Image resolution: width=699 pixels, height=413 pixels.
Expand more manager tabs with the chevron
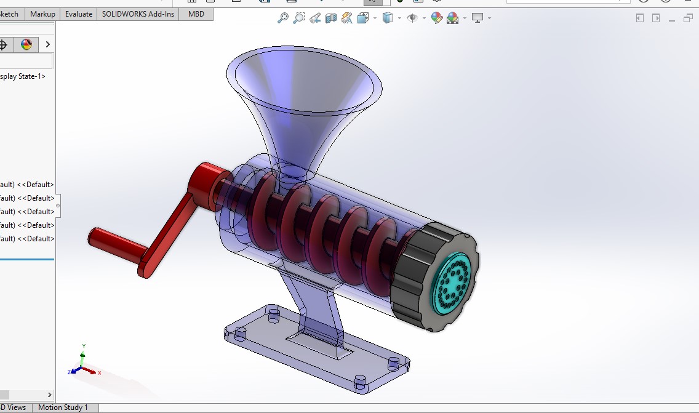[x=48, y=44]
